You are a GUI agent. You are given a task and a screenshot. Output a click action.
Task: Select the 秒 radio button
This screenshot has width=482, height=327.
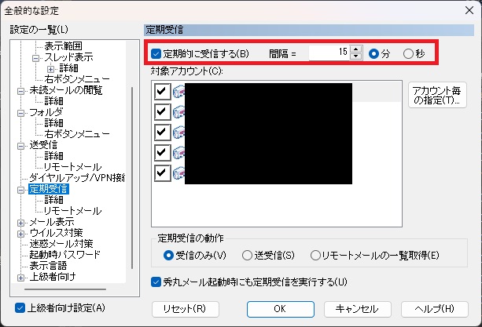click(x=408, y=54)
